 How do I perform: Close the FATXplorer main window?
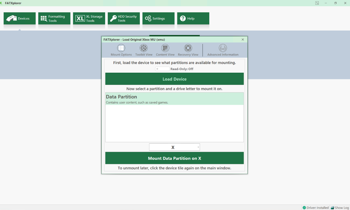[345, 3]
